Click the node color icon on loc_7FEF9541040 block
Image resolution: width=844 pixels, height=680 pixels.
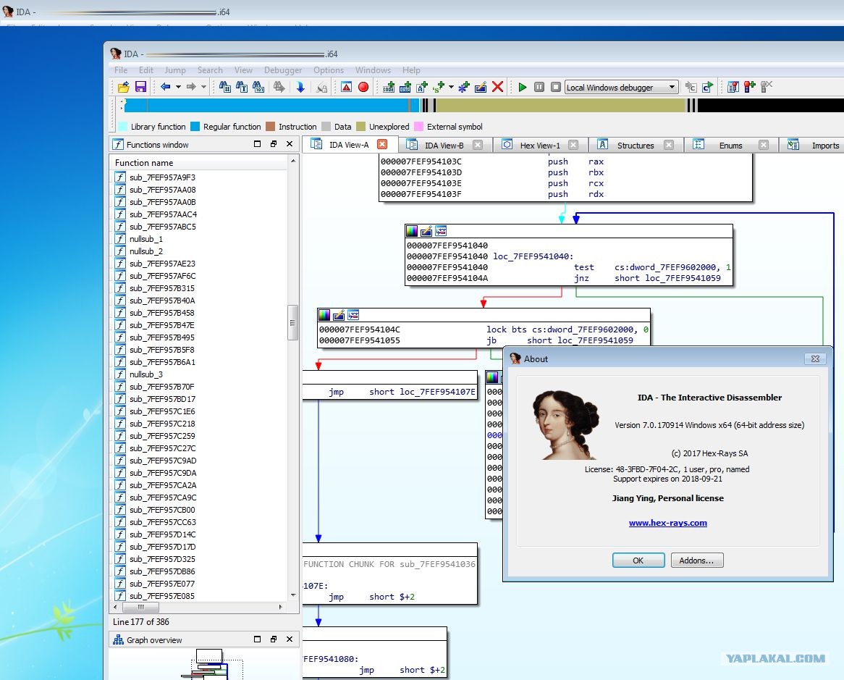pos(412,231)
